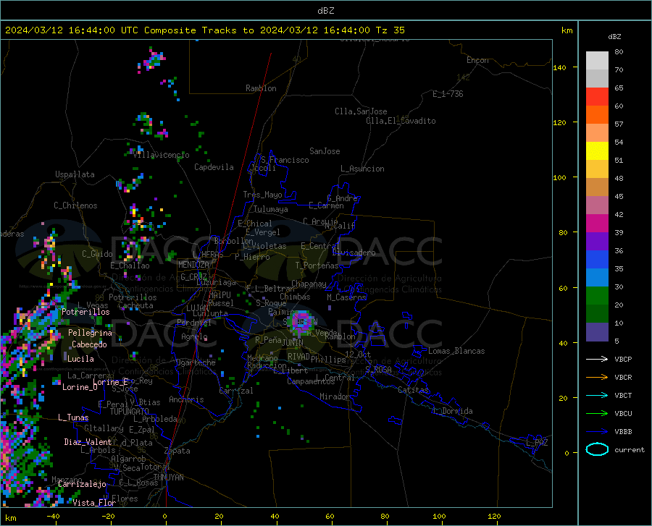Click the Clla.SanJose map label

361,111
